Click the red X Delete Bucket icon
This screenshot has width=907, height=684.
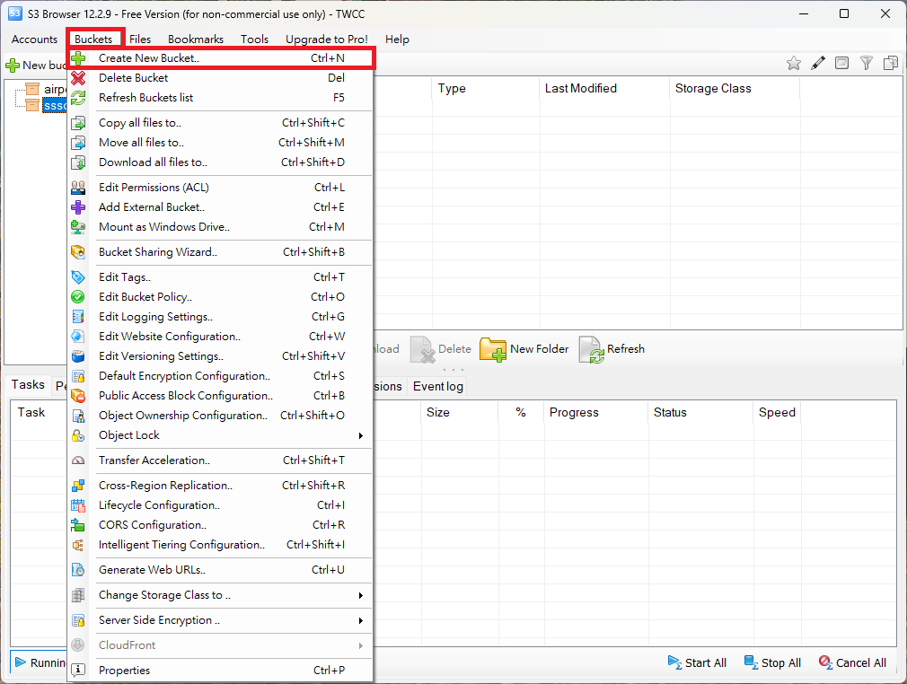[x=78, y=78]
